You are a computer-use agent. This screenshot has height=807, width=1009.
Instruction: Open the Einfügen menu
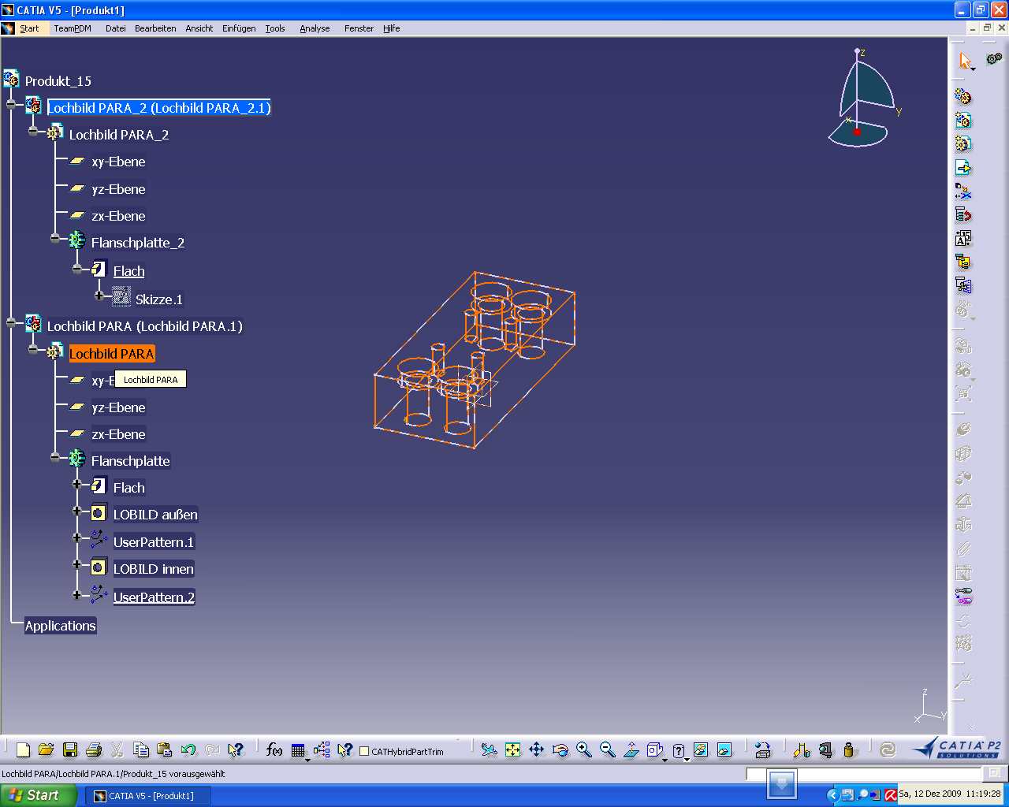(239, 28)
